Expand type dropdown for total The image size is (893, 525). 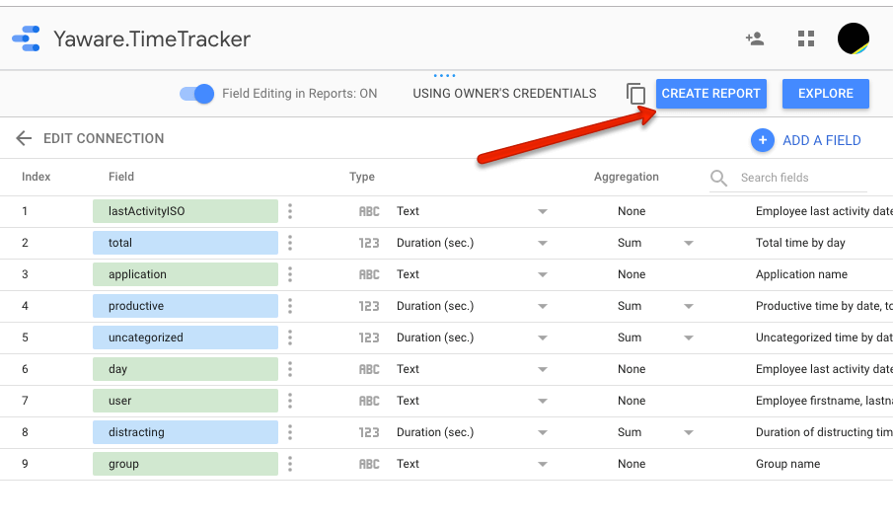[x=542, y=243]
